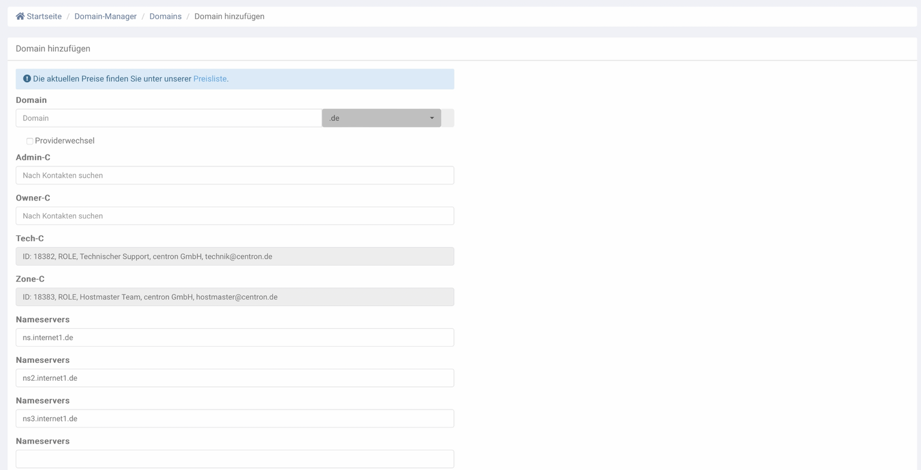Click the Providerwechsel label text
Screen dimensions: 921x470
click(65, 141)
